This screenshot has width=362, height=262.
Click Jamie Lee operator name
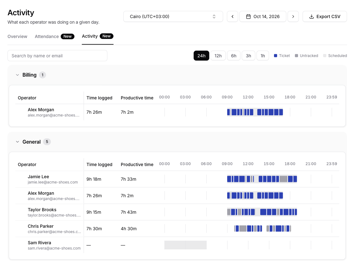tap(38, 177)
